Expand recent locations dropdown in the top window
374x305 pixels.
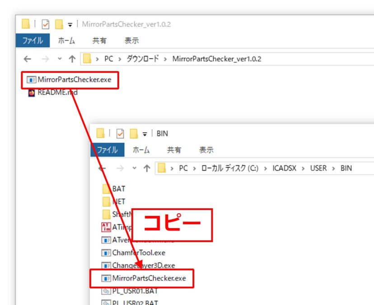[60, 59]
